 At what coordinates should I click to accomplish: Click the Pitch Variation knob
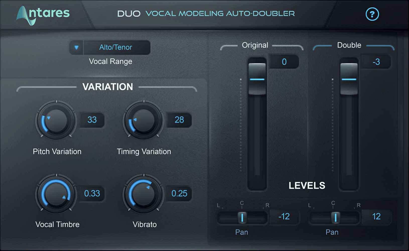[56, 120]
